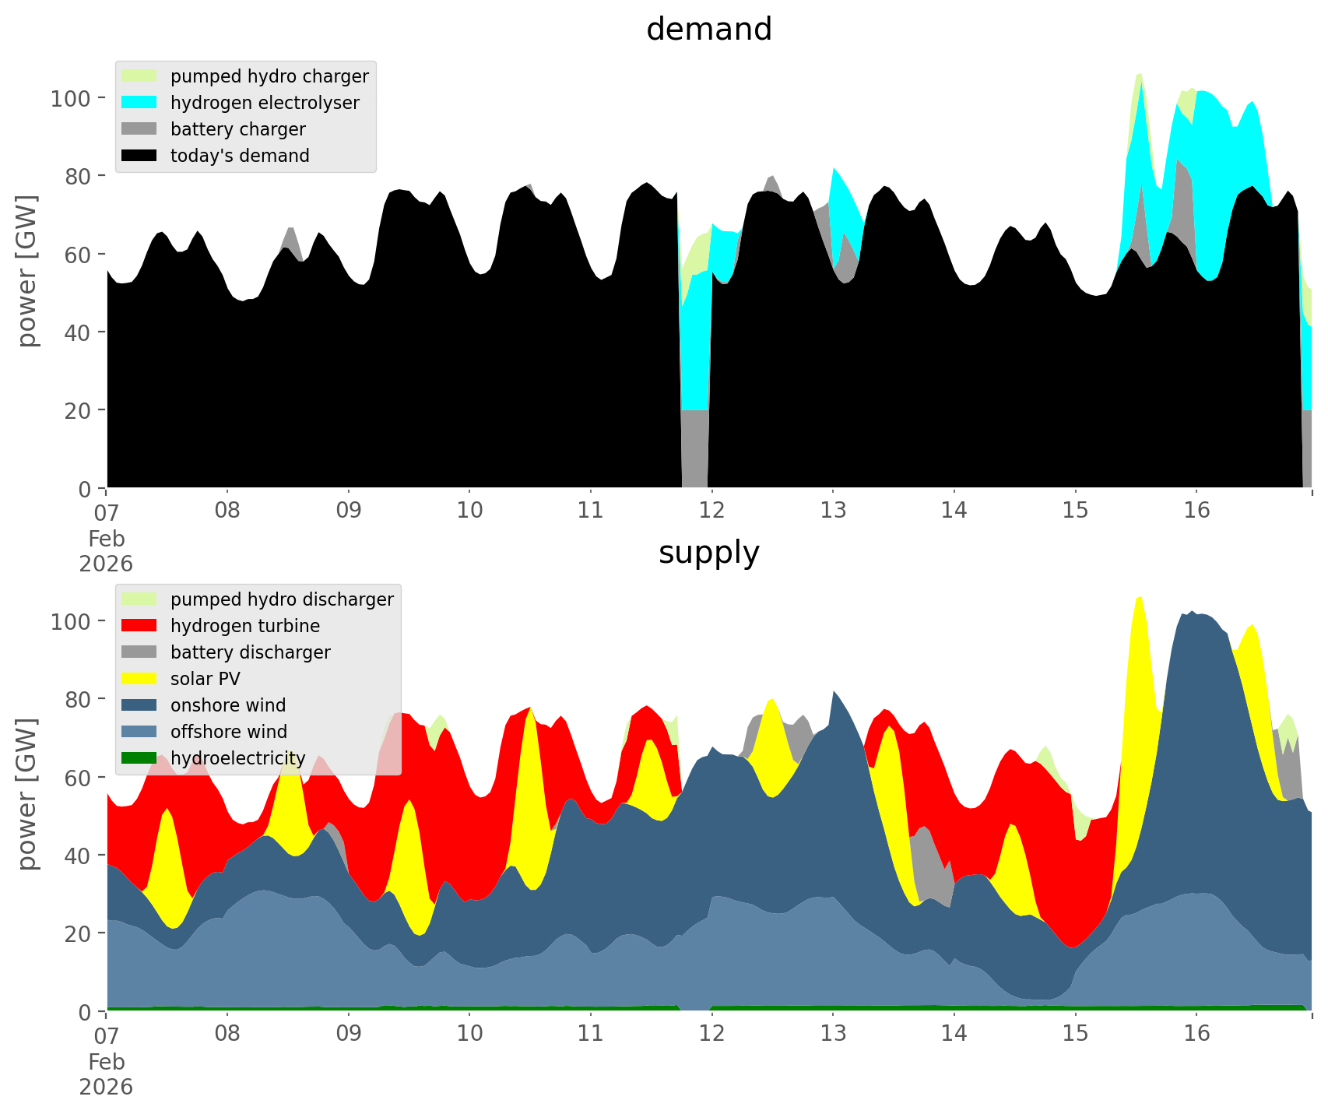The width and height of the screenshot is (1328, 1114).
Task: Click the "demand" chart title
Action: (708, 30)
